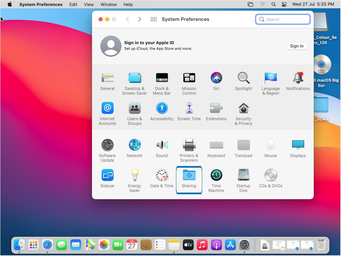
Task: Open Control Center in menu bar
Action: coord(284,4)
